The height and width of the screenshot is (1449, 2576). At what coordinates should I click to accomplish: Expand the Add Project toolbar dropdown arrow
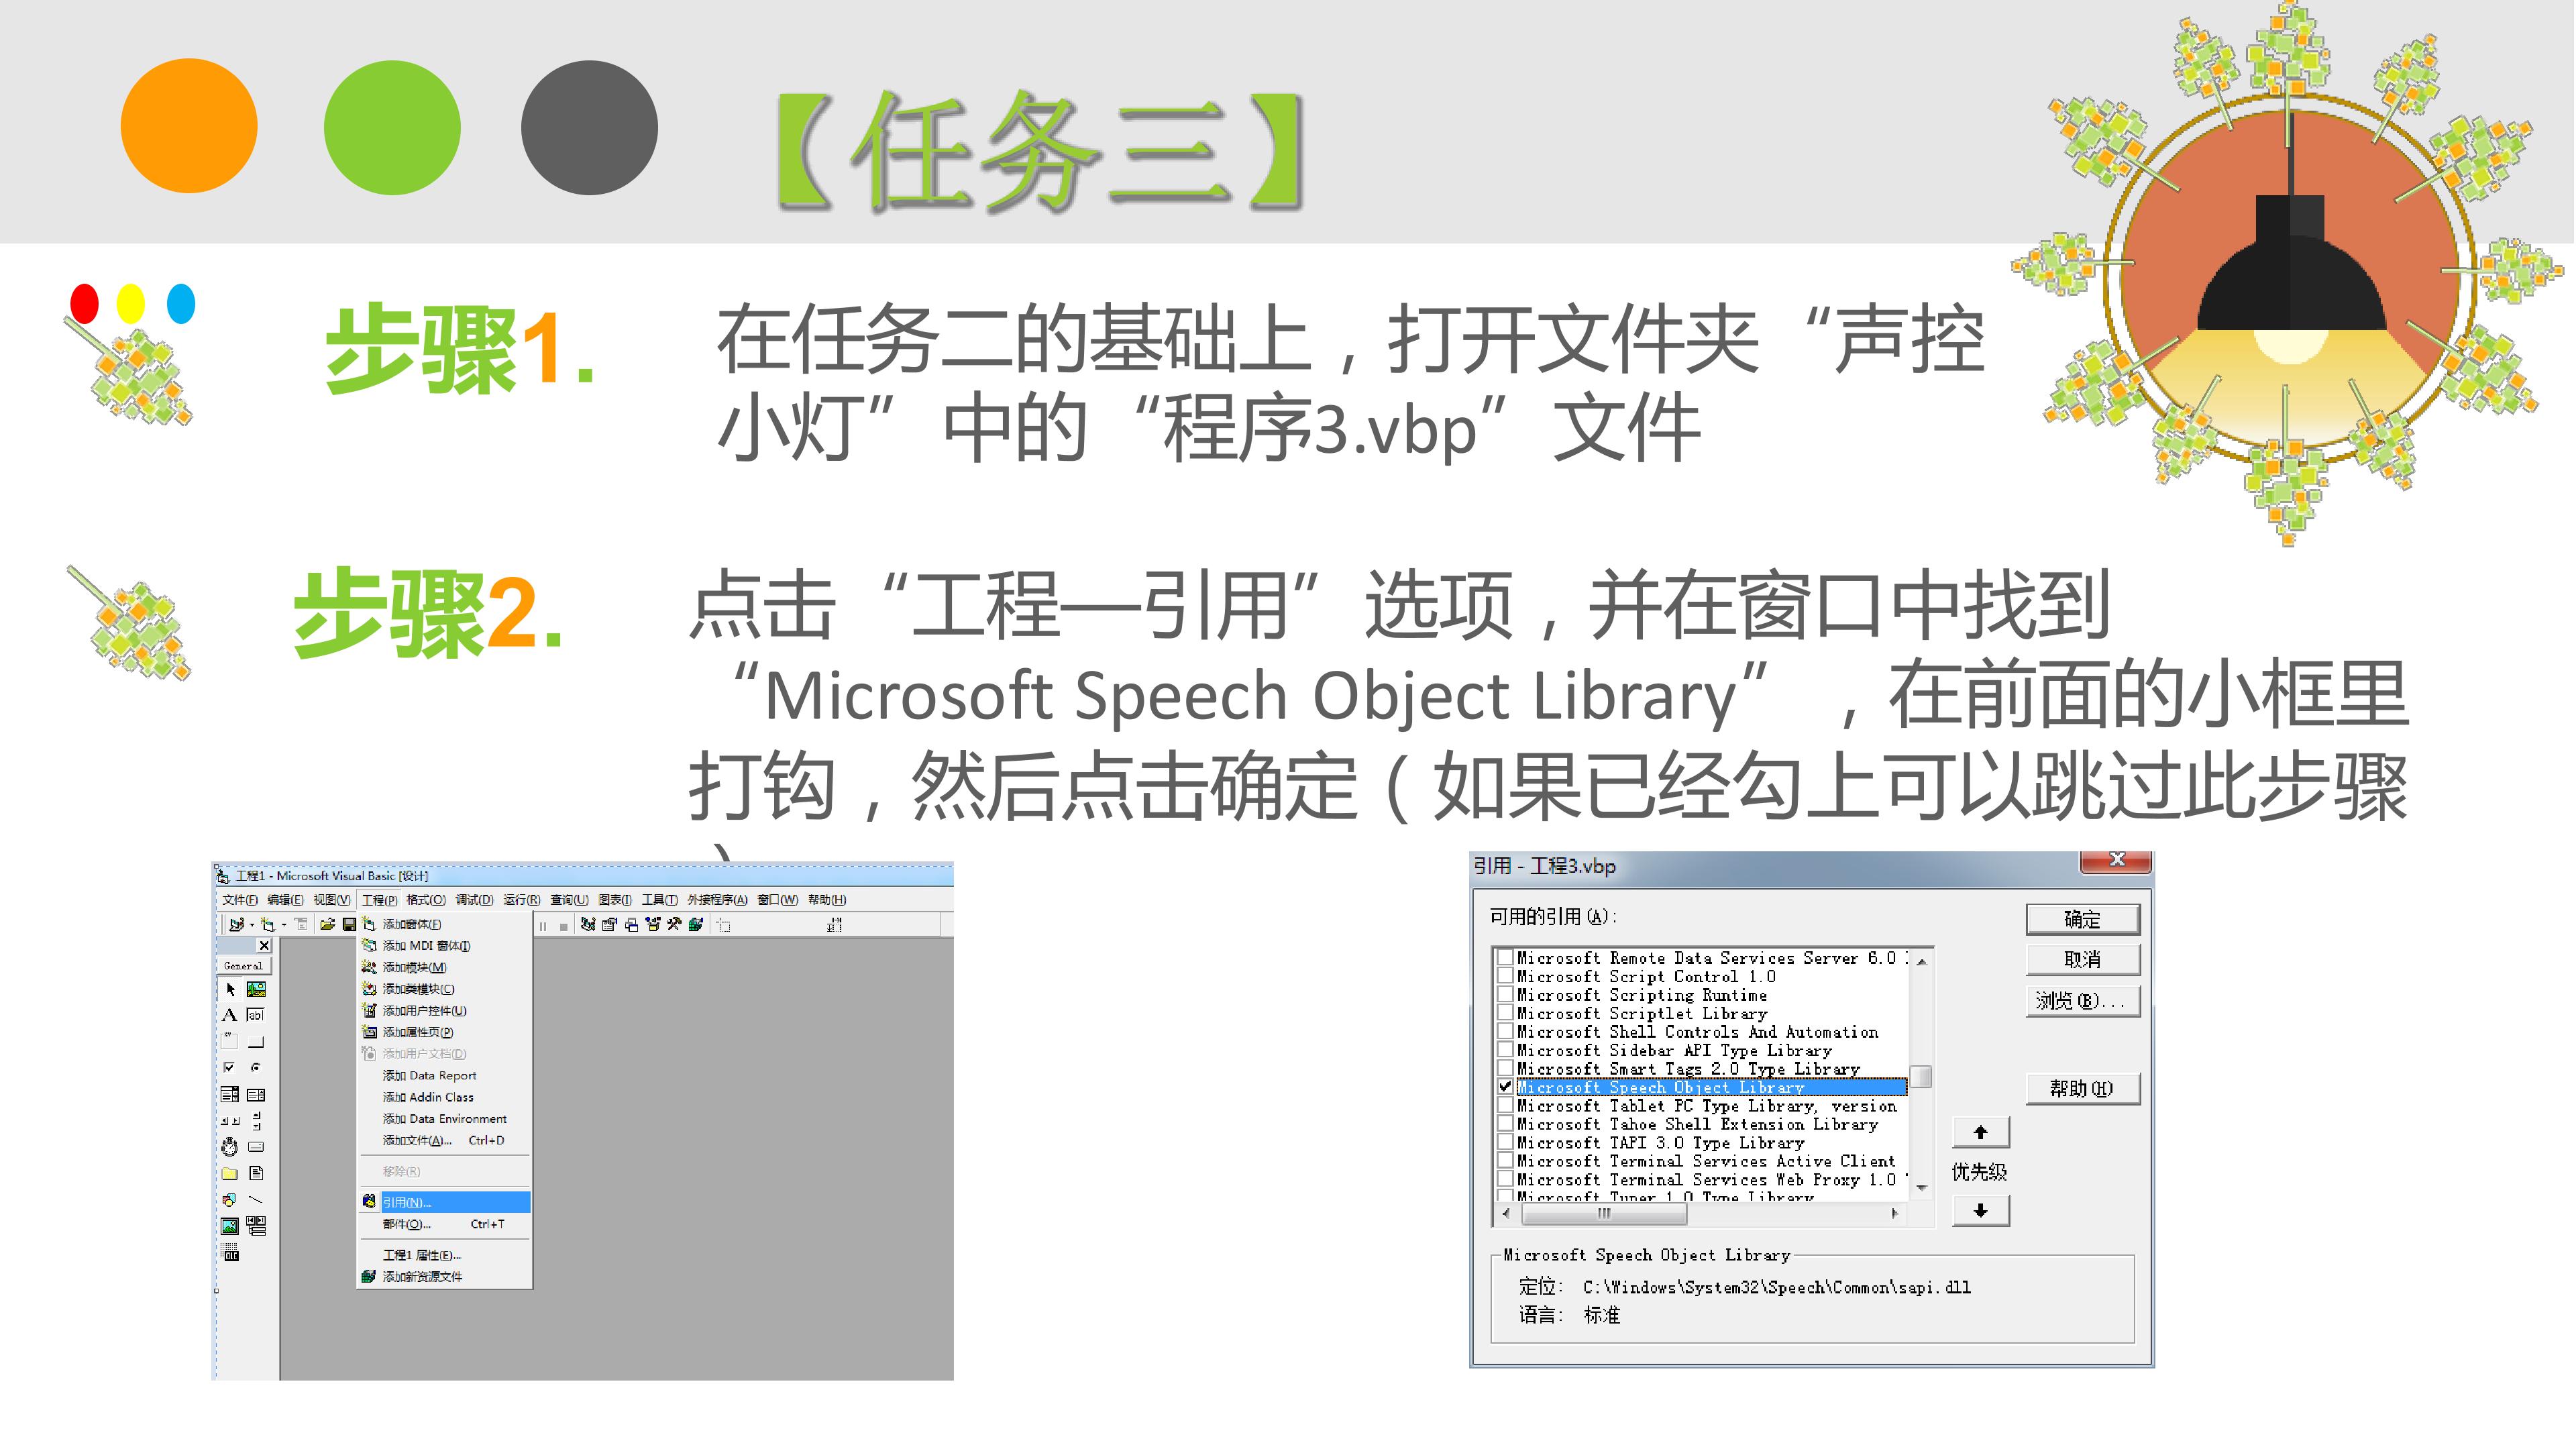click(251, 926)
